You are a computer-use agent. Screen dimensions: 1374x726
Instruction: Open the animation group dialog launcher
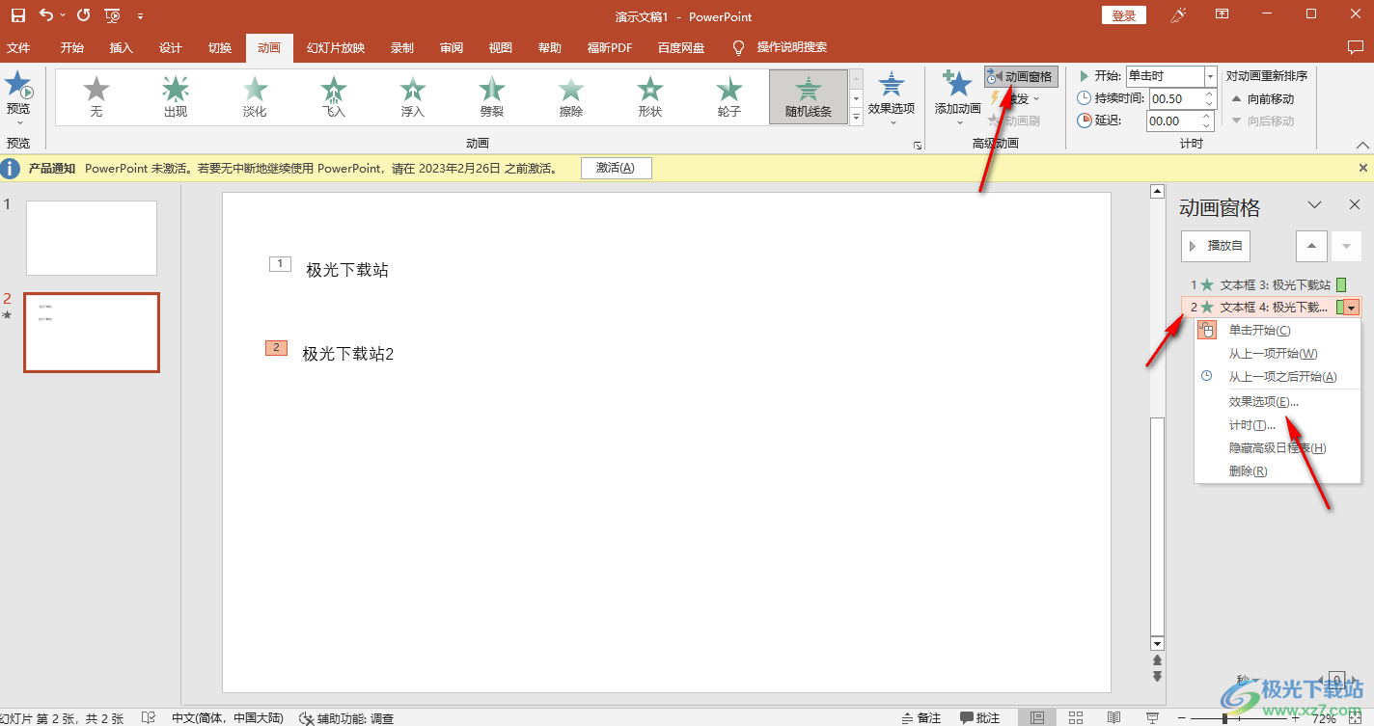(917, 145)
